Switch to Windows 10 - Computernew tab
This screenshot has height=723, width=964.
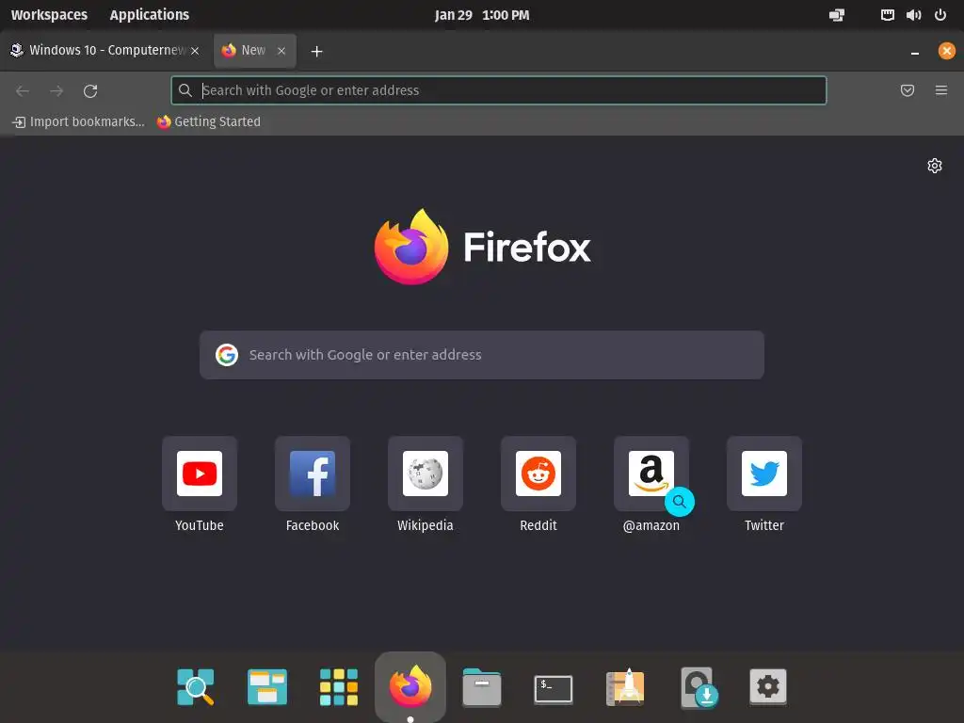pyautogui.click(x=104, y=51)
